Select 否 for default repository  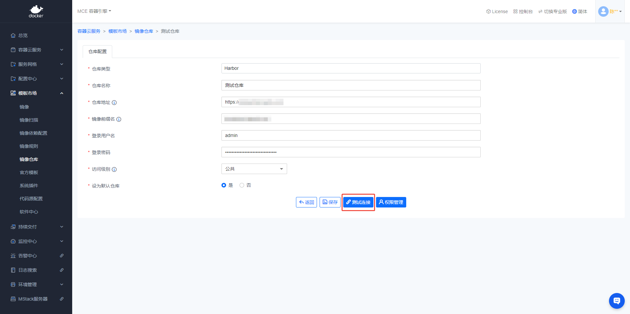pos(242,185)
